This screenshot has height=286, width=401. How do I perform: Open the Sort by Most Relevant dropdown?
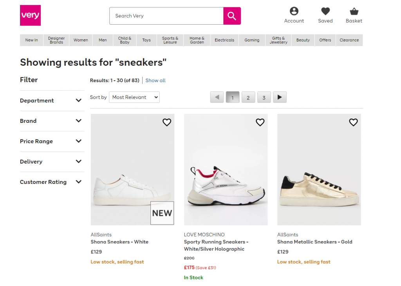[134, 97]
